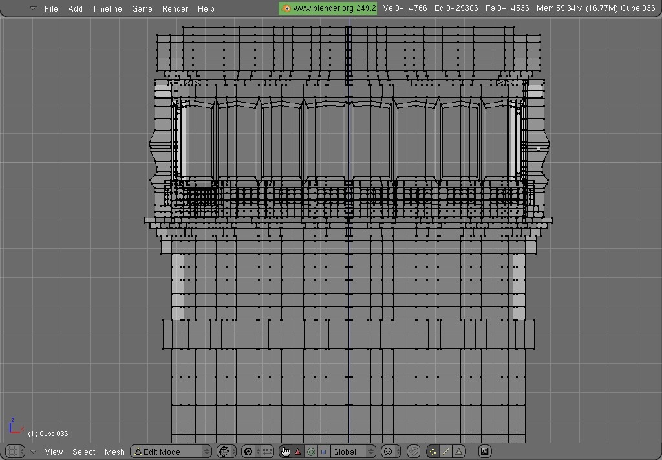This screenshot has height=460, width=662.
Task: Open the Select menu in 3D header
Action: (83, 452)
